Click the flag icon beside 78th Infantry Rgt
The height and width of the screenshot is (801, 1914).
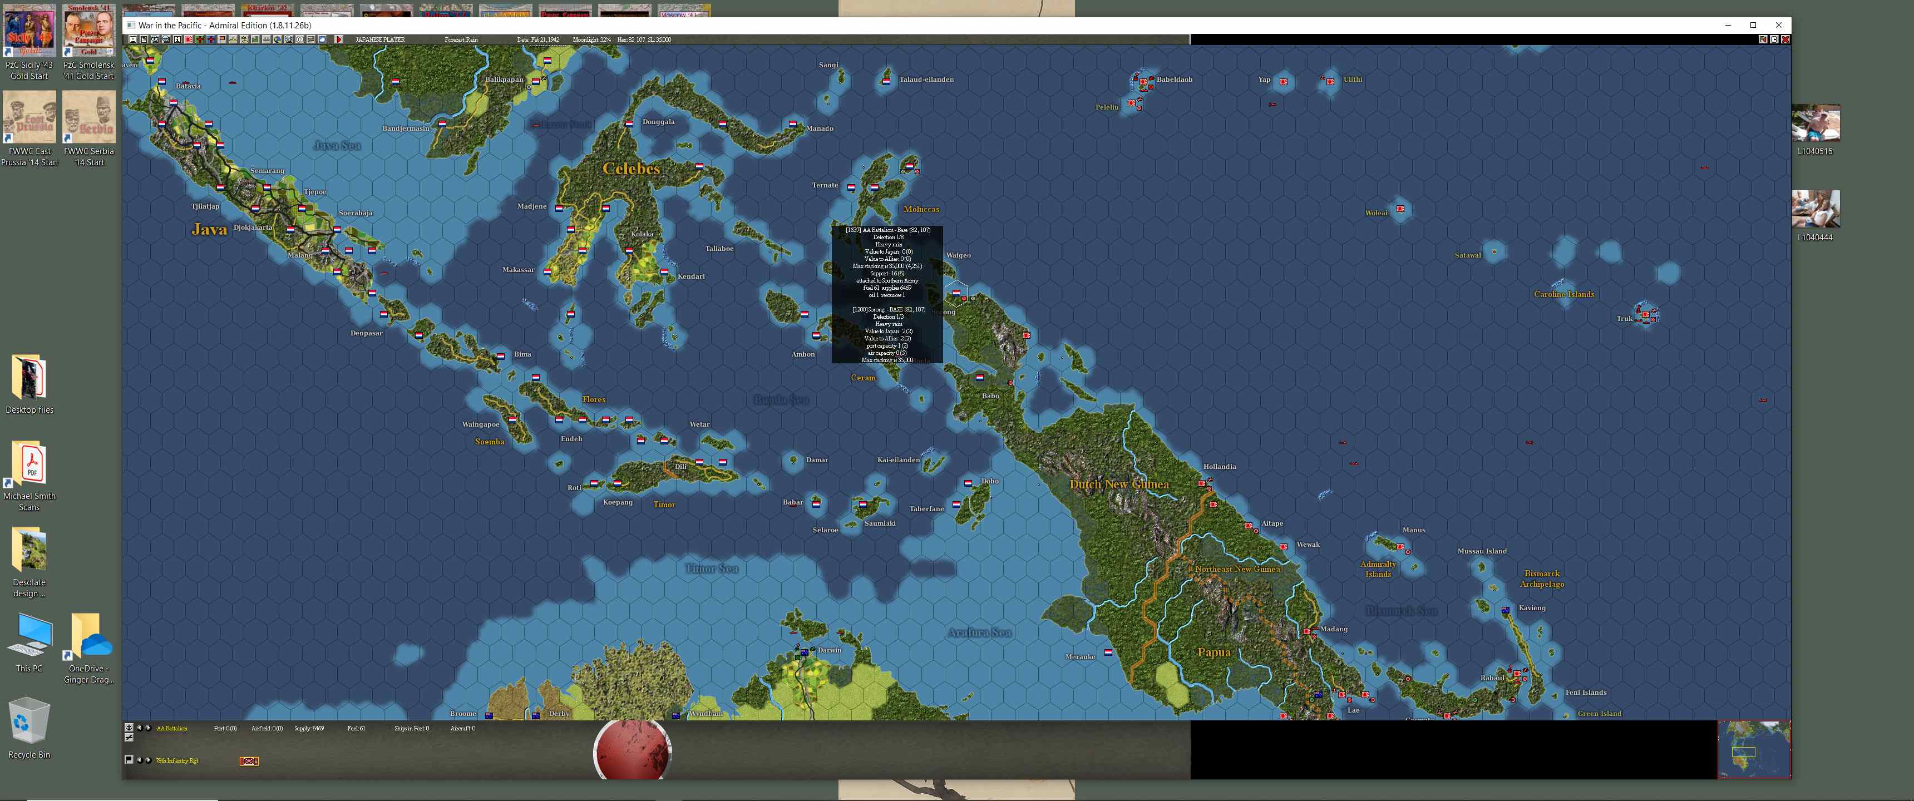coord(129,760)
